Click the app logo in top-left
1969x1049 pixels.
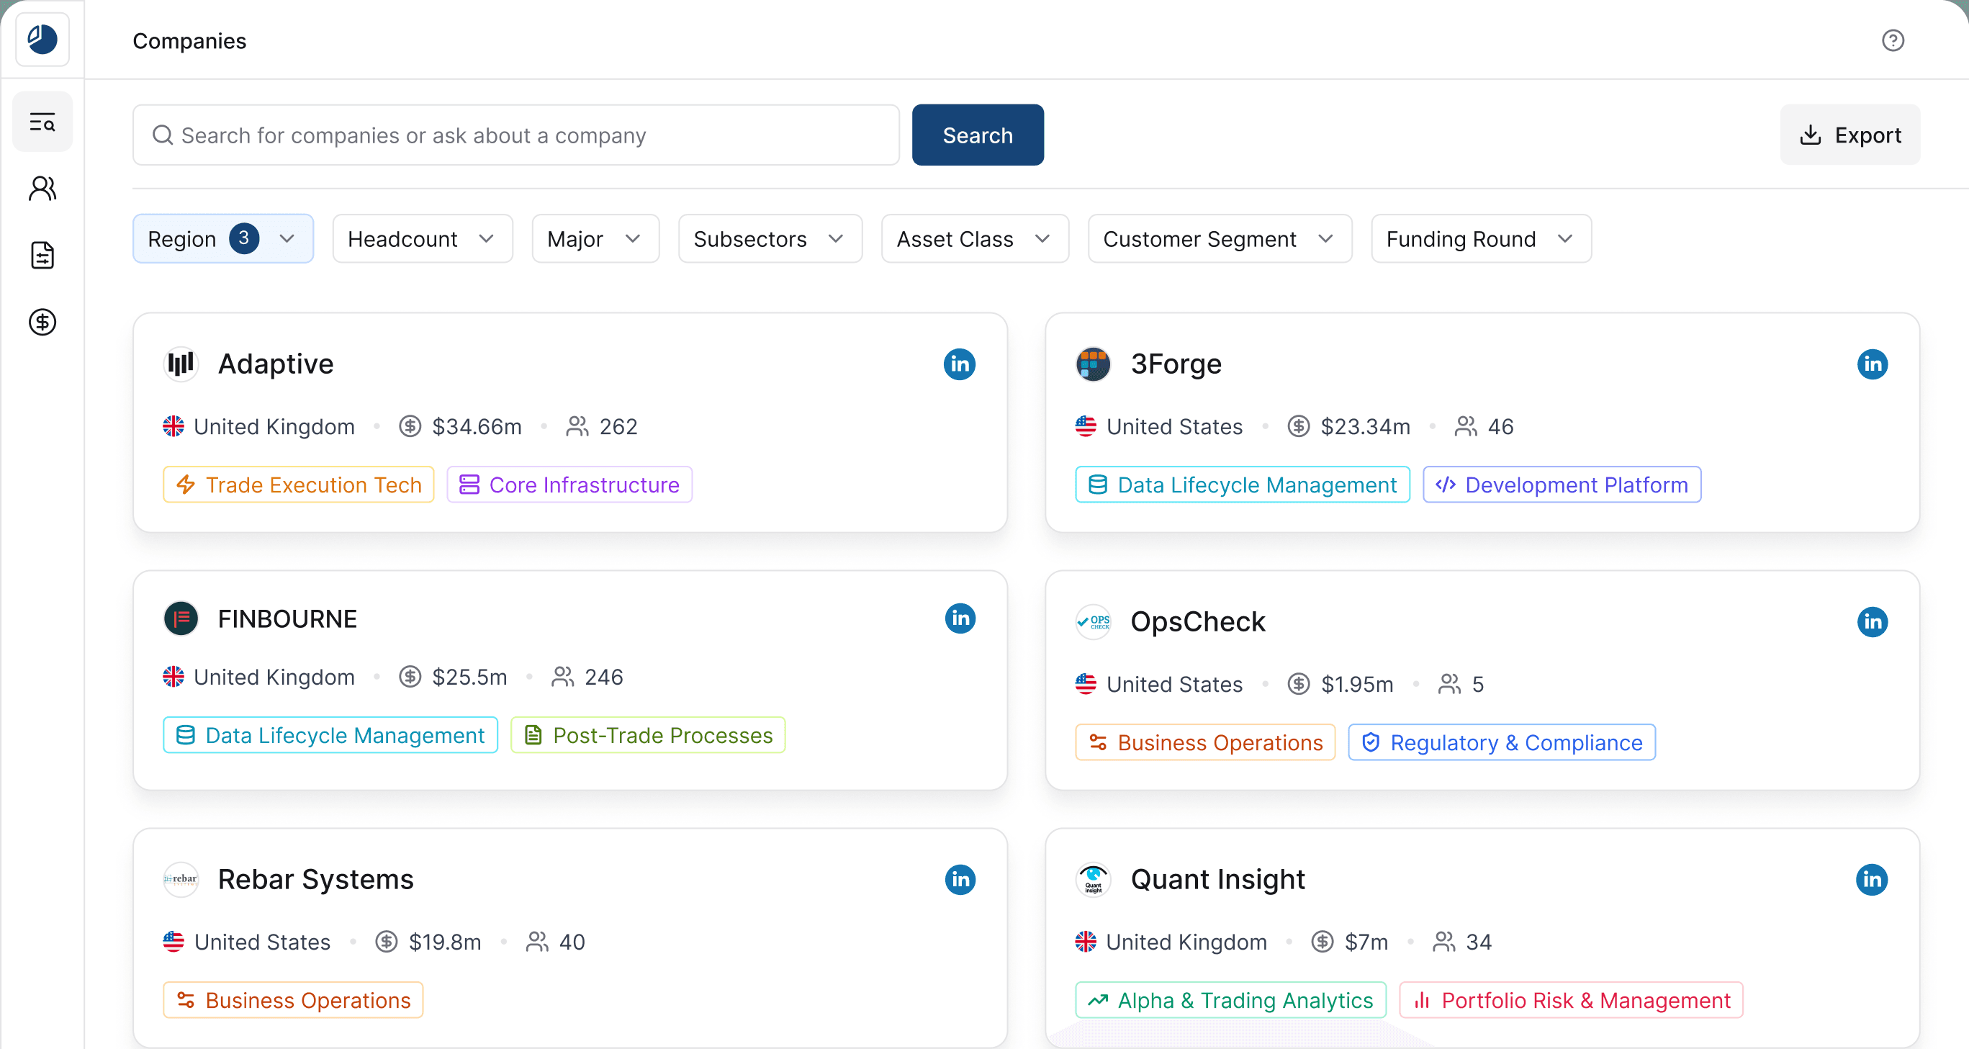click(42, 40)
